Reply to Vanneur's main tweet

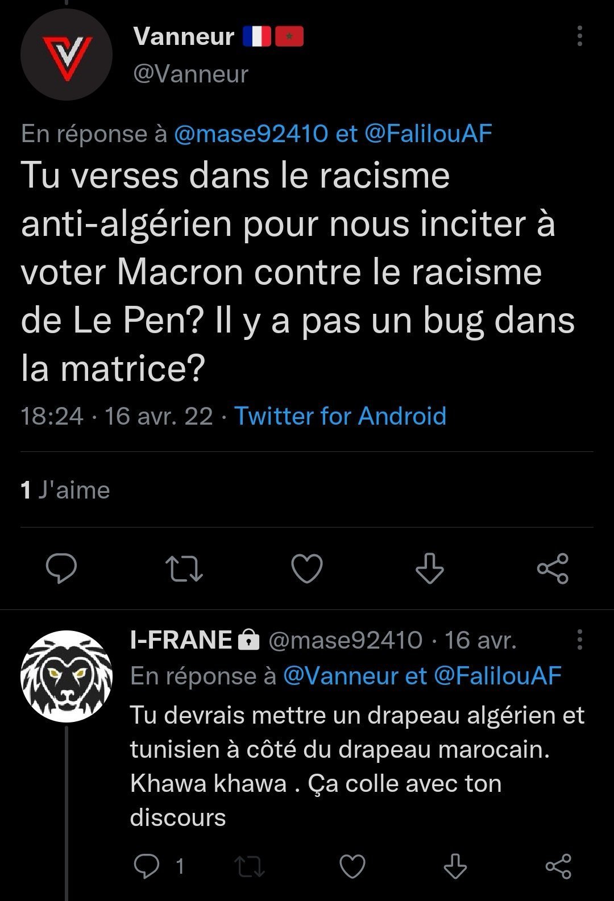point(61,568)
